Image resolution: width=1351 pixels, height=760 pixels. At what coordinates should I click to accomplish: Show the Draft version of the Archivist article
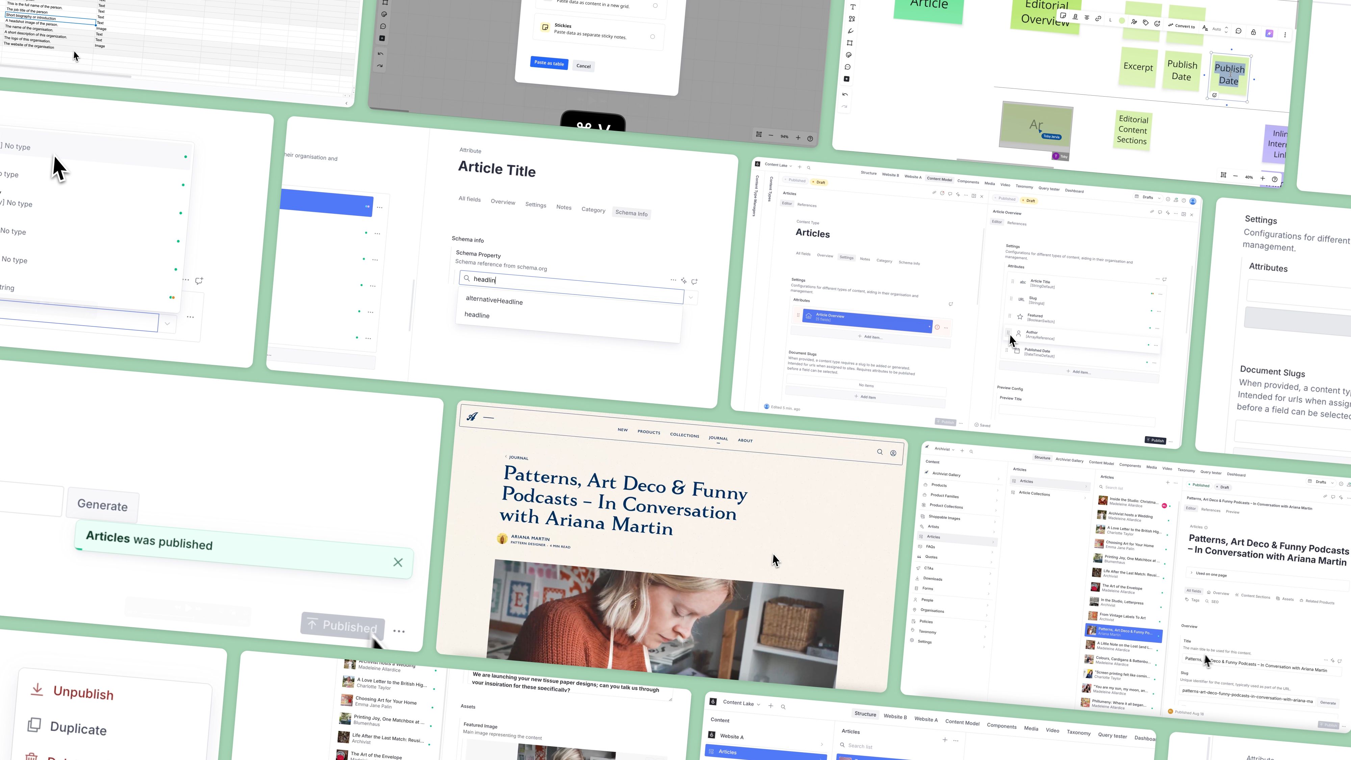tap(1224, 487)
